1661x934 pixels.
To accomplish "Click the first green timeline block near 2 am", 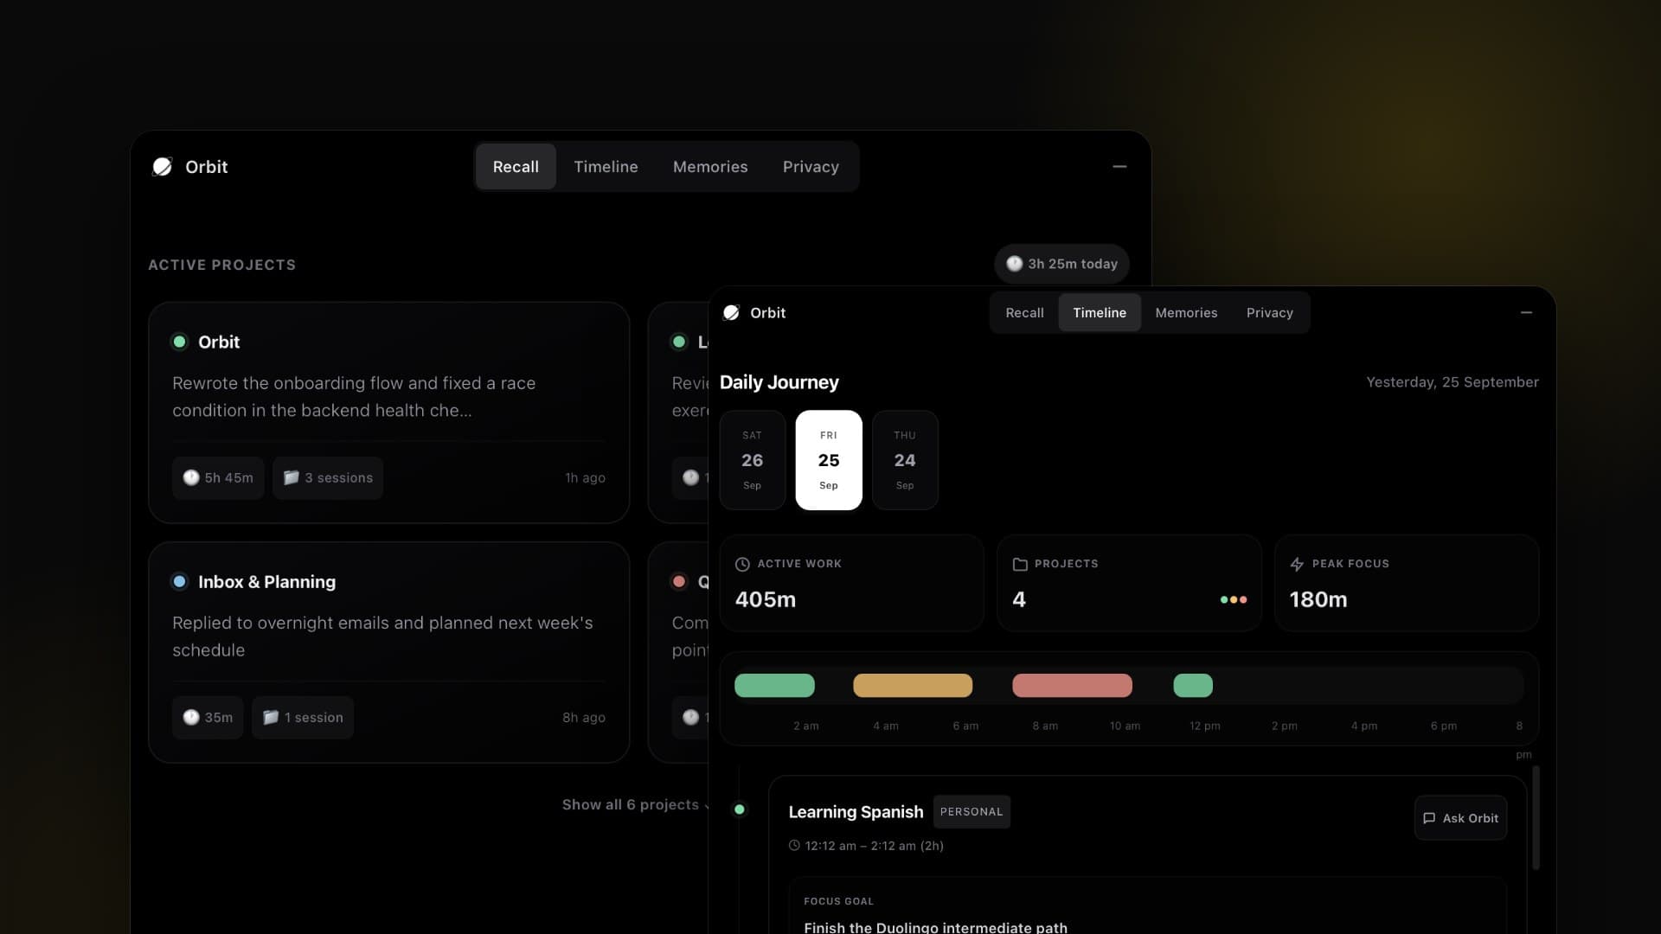I will coord(774,685).
